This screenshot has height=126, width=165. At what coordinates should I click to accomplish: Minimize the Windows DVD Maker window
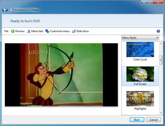point(144,2)
